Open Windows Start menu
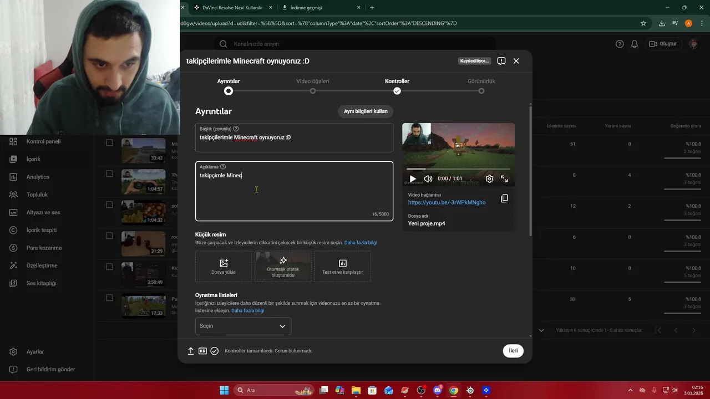710x399 pixels. (224, 390)
